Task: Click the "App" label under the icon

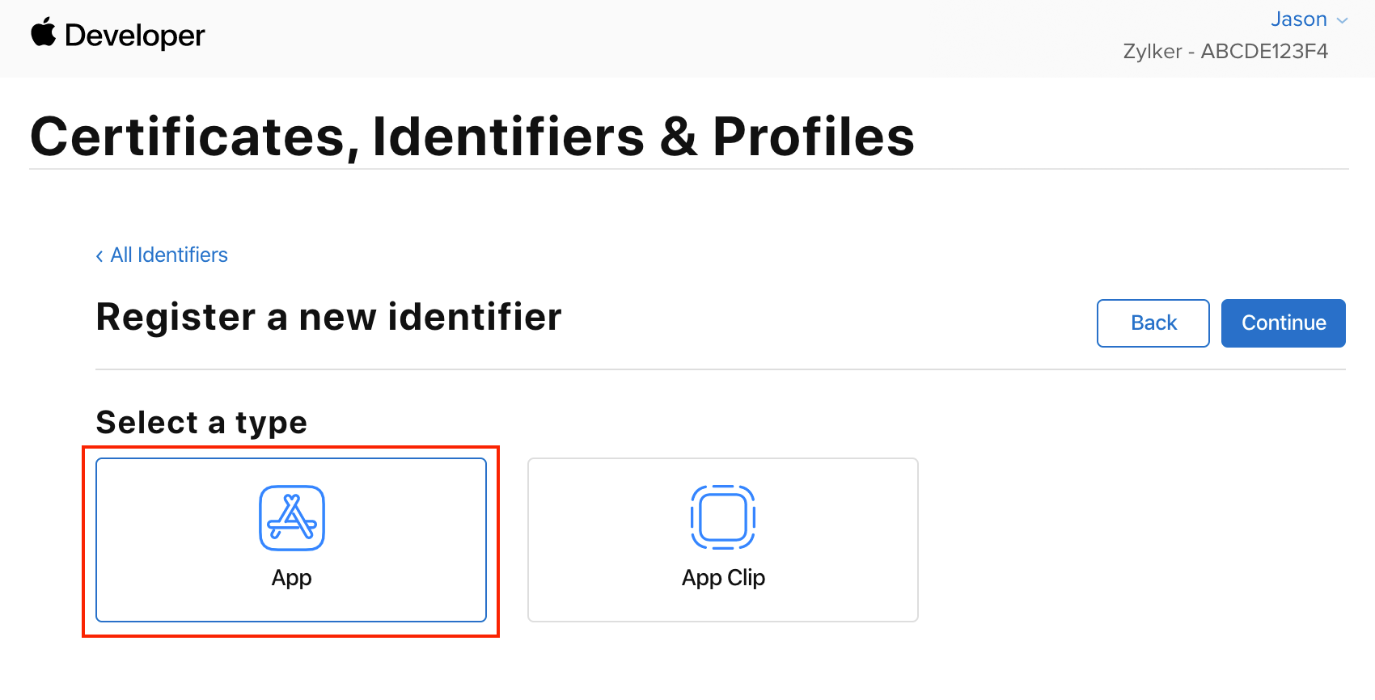Action: (x=292, y=578)
